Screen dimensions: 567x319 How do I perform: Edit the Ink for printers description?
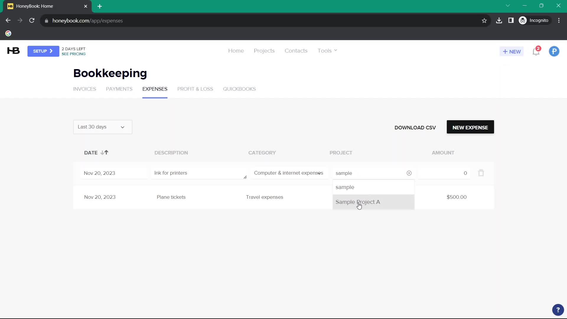pyautogui.click(x=199, y=173)
